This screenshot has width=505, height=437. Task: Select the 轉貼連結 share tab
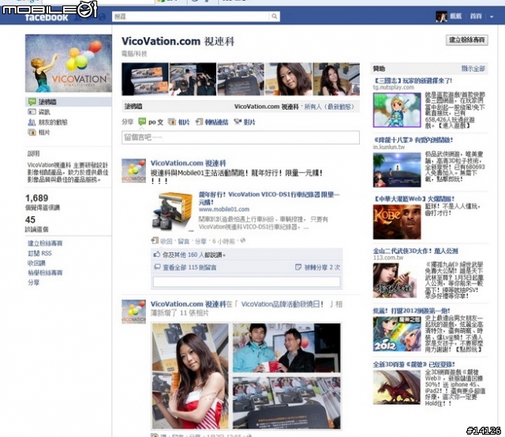click(216, 122)
